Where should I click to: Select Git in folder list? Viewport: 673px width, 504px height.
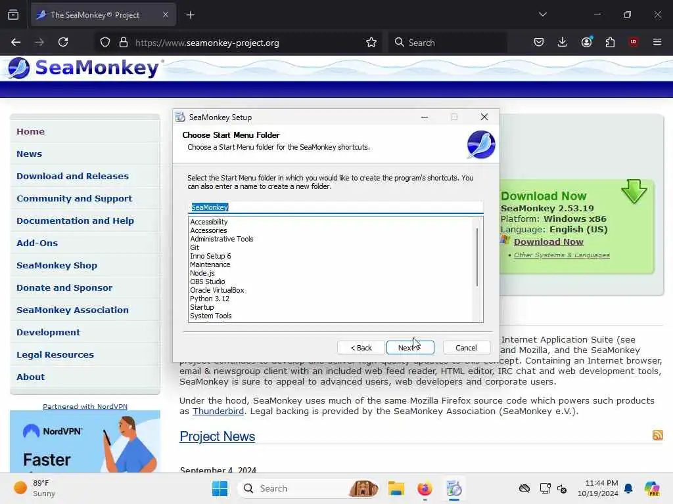tap(195, 247)
